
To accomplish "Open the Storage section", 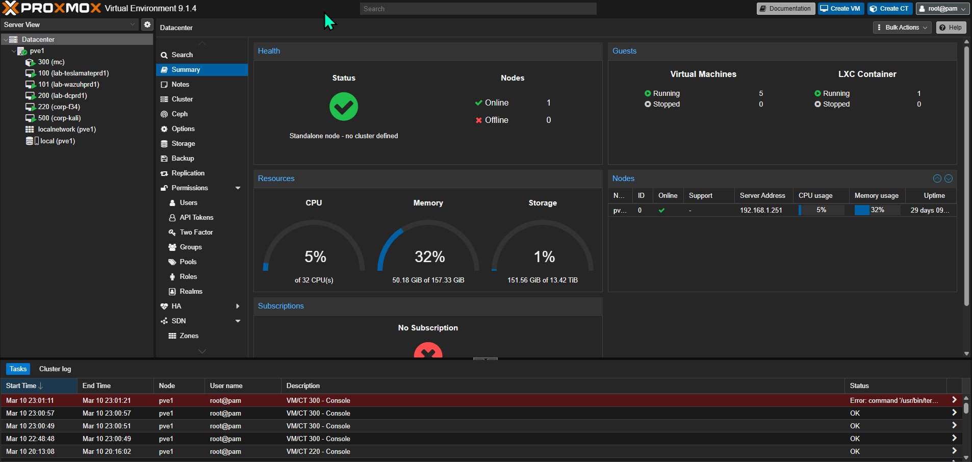I will [x=202, y=143].
